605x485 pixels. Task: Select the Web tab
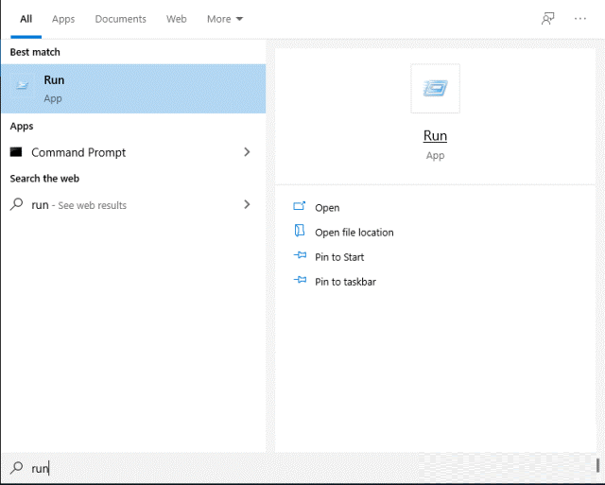pos(177,19)
